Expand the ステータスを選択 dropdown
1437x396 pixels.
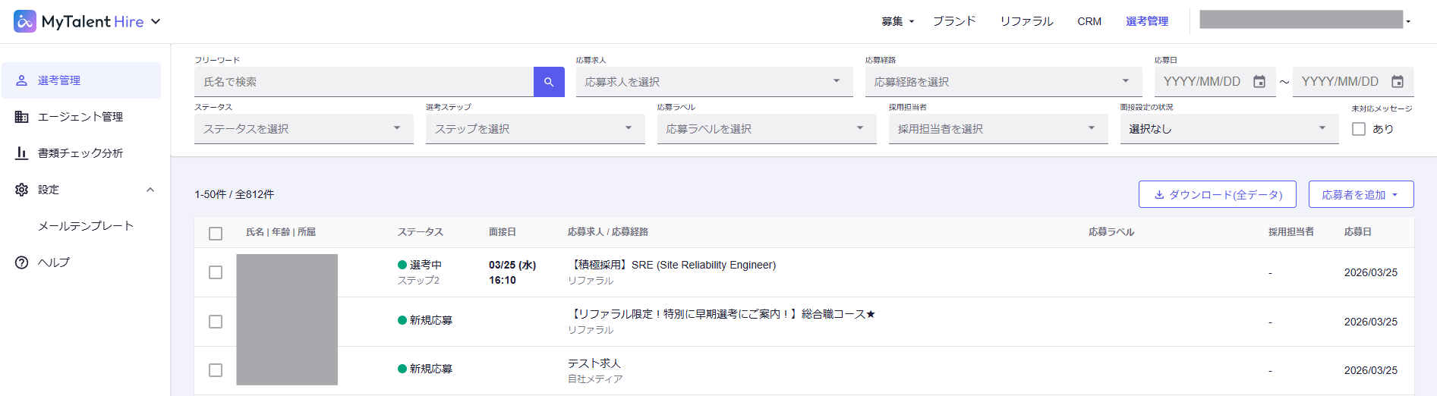tap(304, 129)
